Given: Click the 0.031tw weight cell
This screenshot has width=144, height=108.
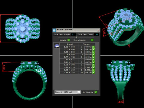Looking at the screenshot, I should (88, 70).
